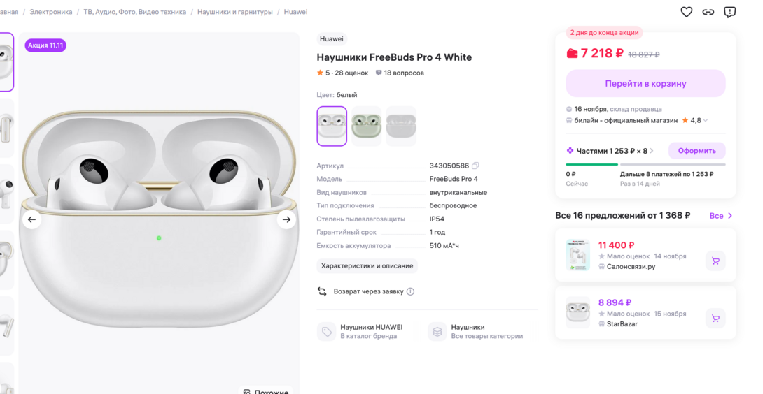Go to next product image arrow
The height and width of the screenshot is (394, 763).
[286, 219]
